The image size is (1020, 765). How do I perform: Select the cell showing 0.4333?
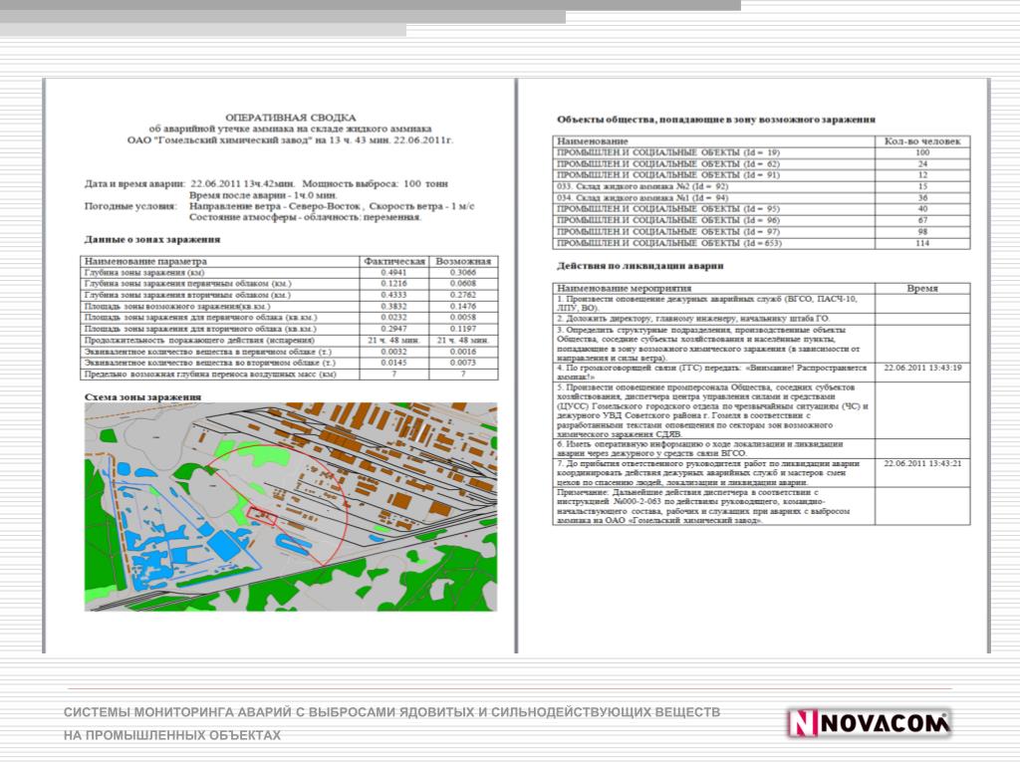(x=394, y=295)
